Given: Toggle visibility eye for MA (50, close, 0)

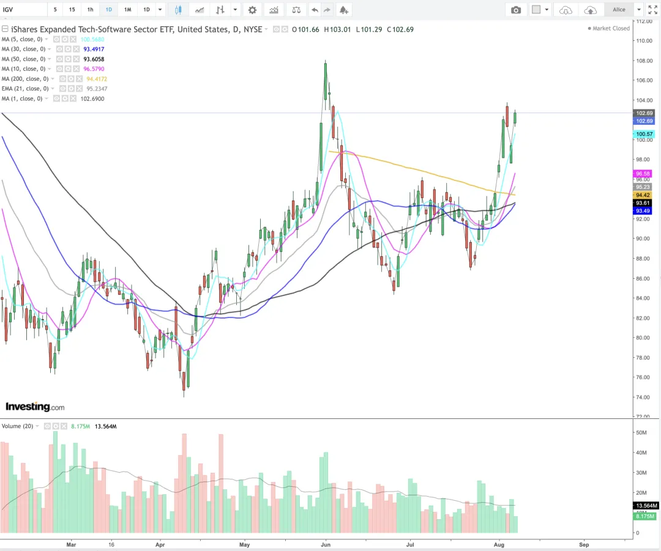Looking at the screenshot, I should [59, 59].
